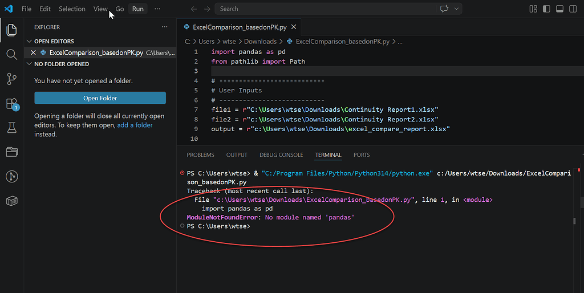Select the ExcelComparison_basedonPK.py editor tab
Image resolution: width=584 pixels, height=293 pixels.
[x=240, y=27]
